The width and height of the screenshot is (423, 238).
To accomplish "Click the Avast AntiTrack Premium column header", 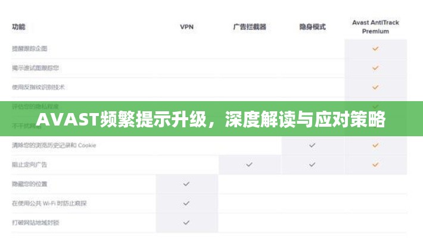I will [x=375, y=27].
